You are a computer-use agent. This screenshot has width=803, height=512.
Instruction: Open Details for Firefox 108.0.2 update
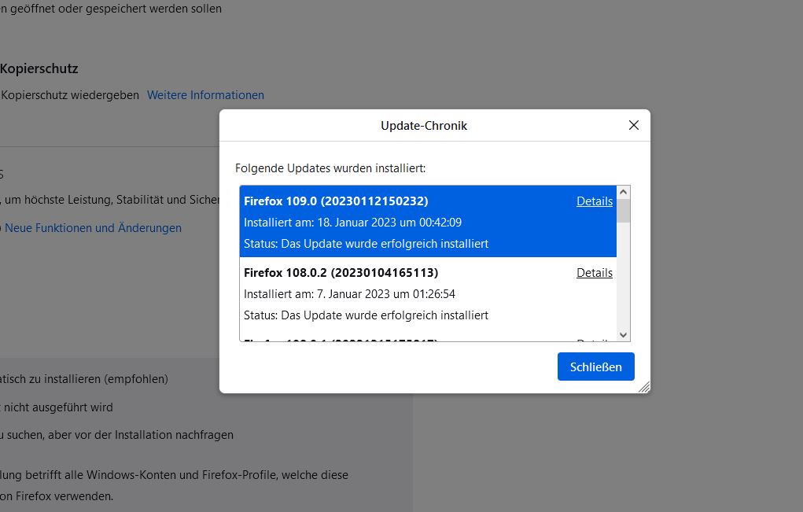click(594, 273)
